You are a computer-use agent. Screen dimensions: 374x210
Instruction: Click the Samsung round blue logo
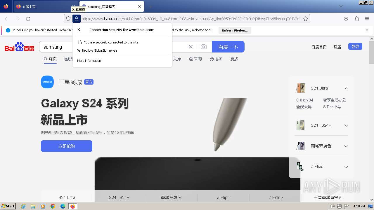(x=47, y=82)
